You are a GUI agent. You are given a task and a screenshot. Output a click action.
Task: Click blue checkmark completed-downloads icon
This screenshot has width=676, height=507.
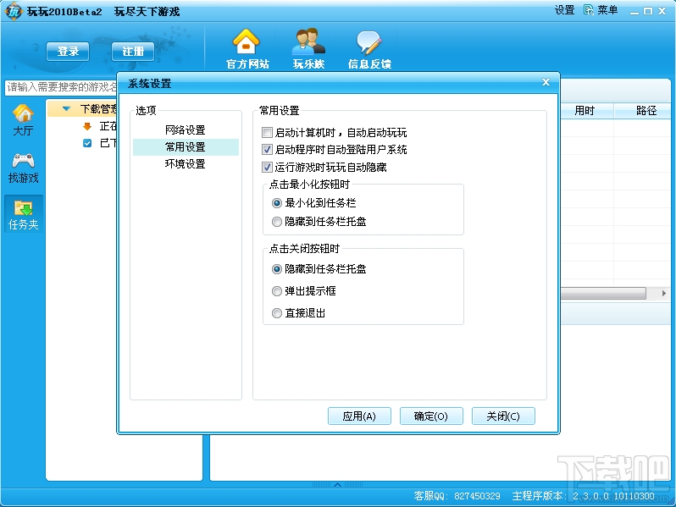click(x=87, y=143)
